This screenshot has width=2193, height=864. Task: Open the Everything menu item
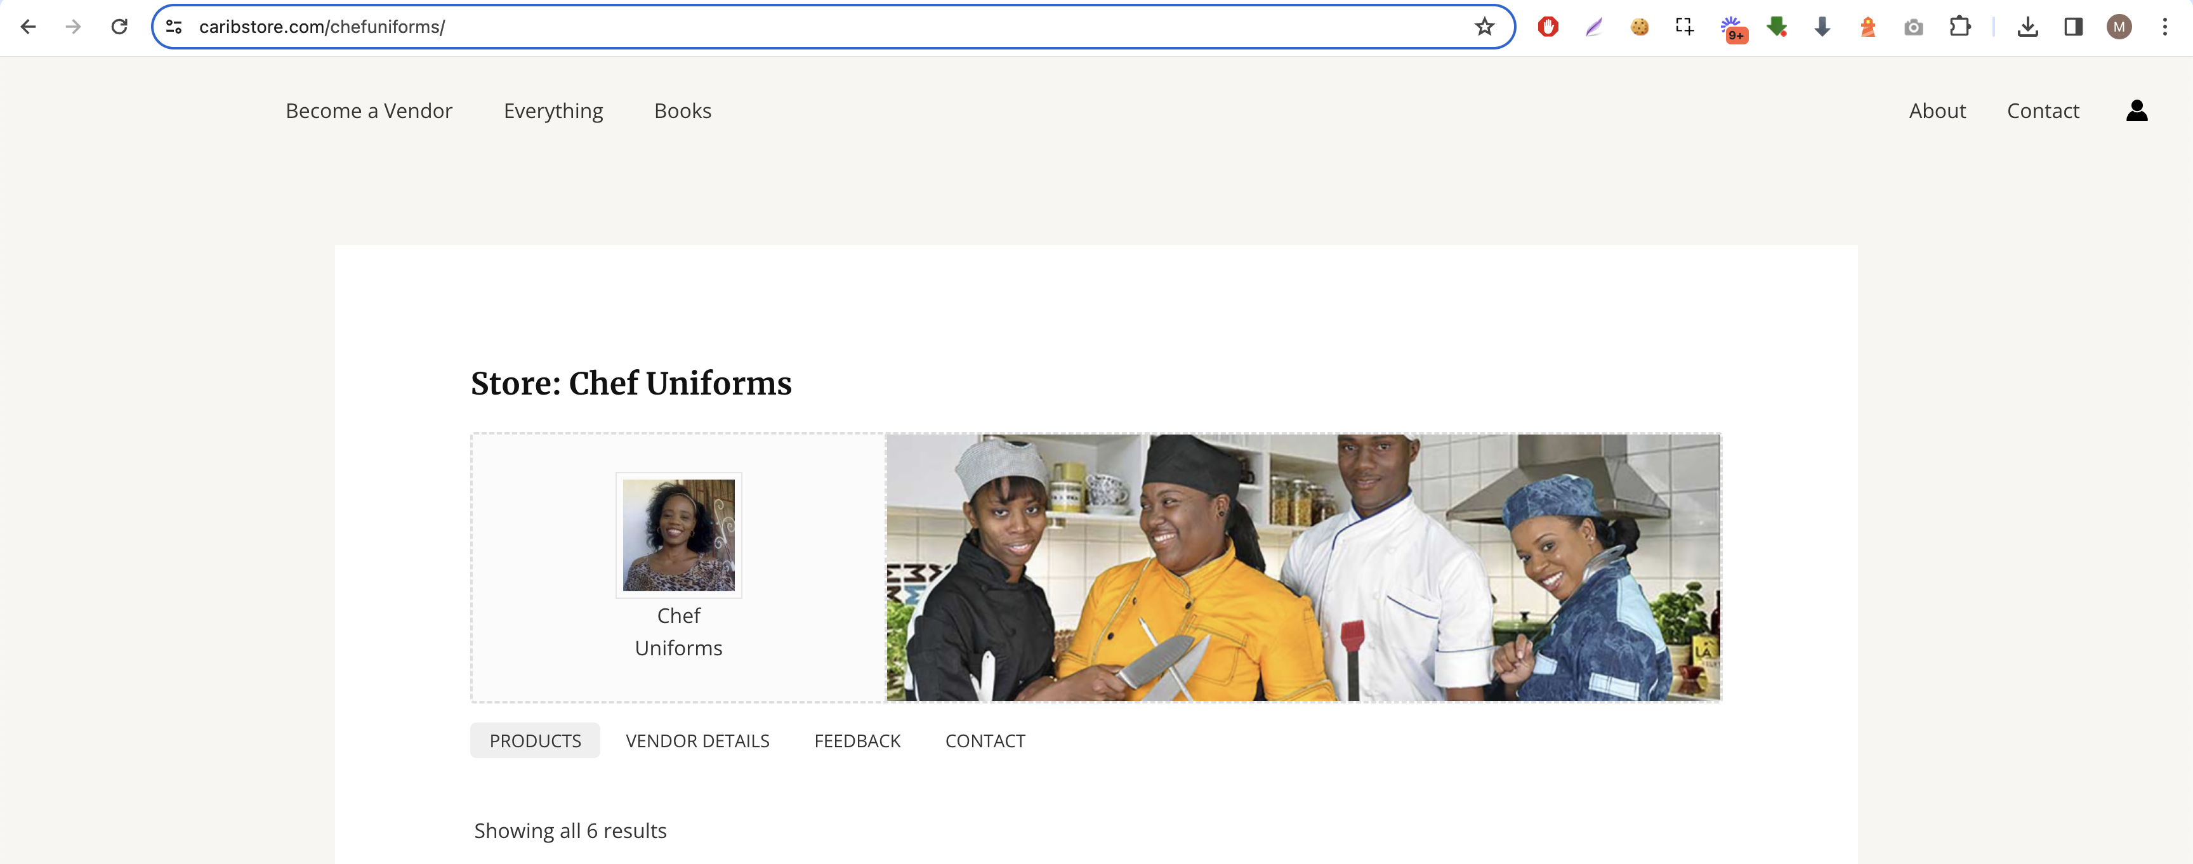(553, 112)
